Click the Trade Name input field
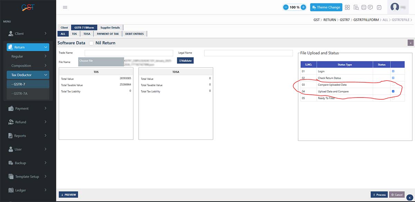The height and width of the screenshot is (202, 415). click(x=129, y=53)
